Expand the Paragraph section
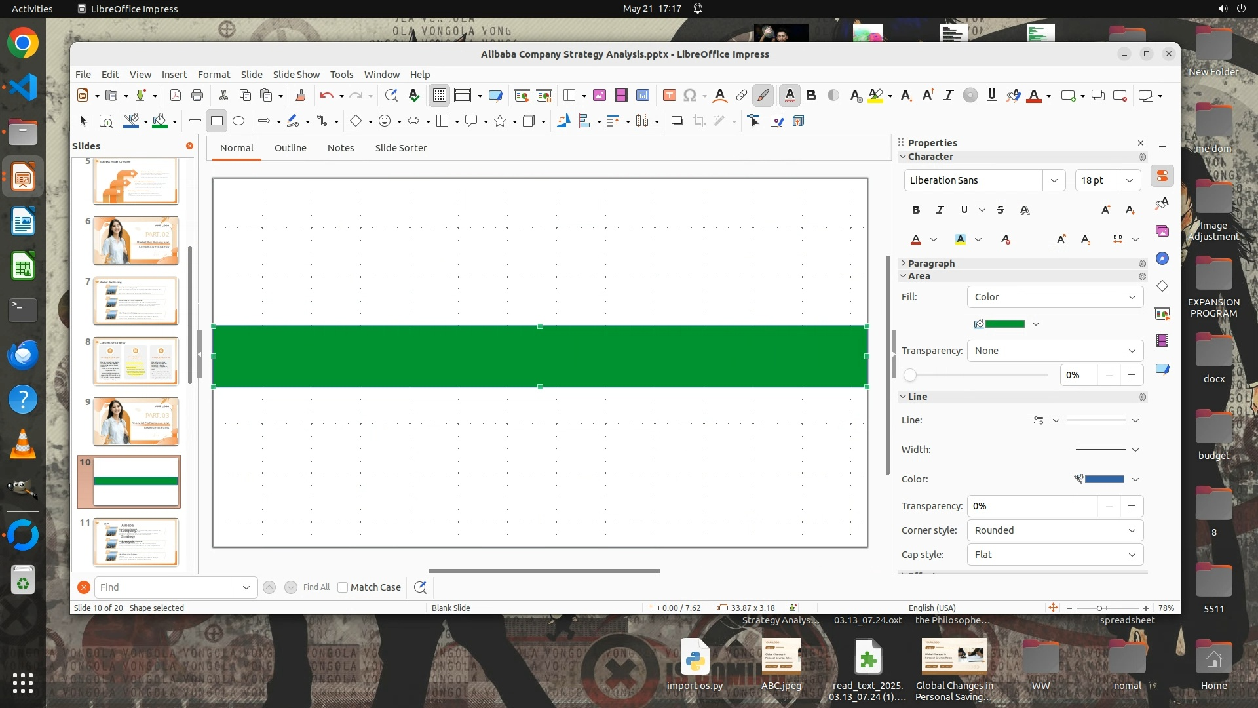Screen dimensions: 1258x708 [x=931, y=263]
